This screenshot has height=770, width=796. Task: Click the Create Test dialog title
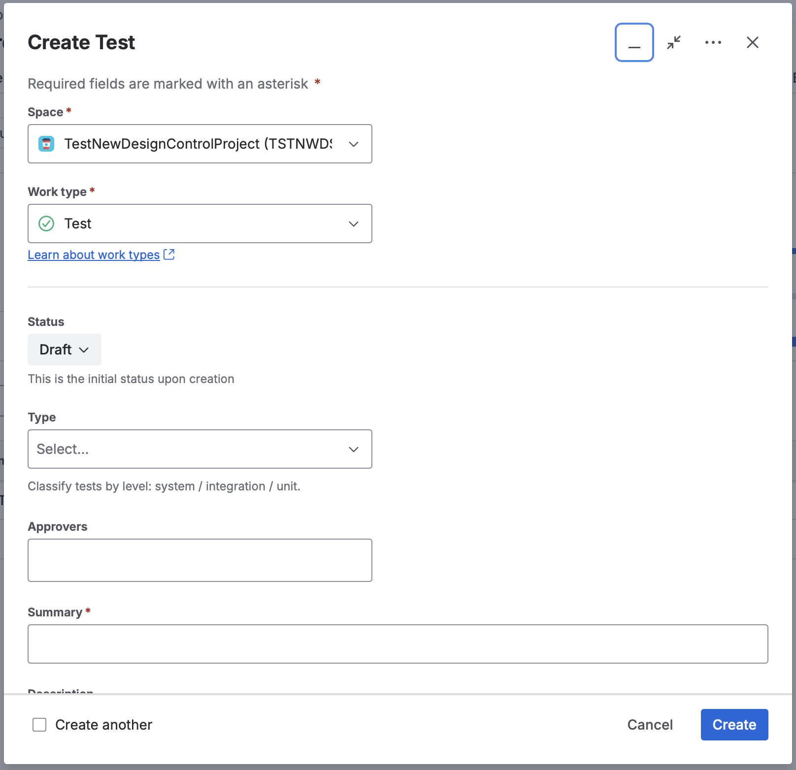tap(81, 42)
